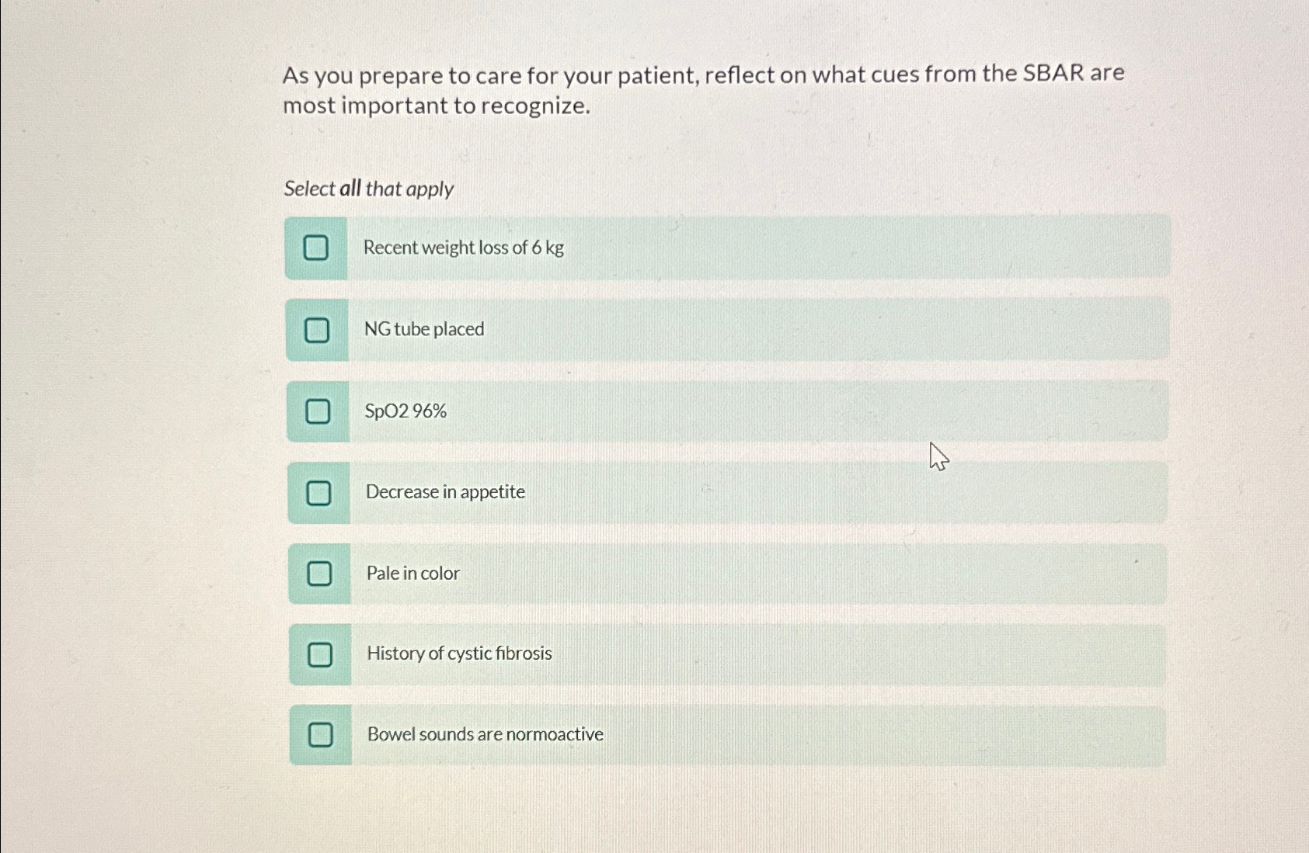The image size is (1309, 853).
Task: Click the 'SpO2 96%' option text
Action: 405,411
